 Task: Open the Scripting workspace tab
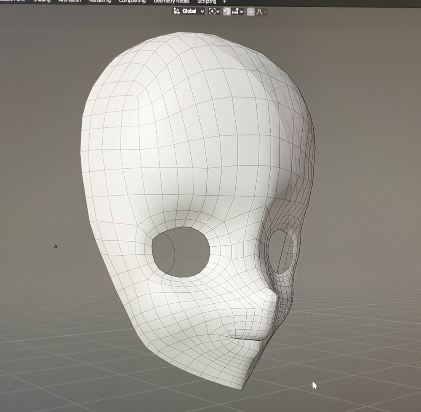[207, 1]
